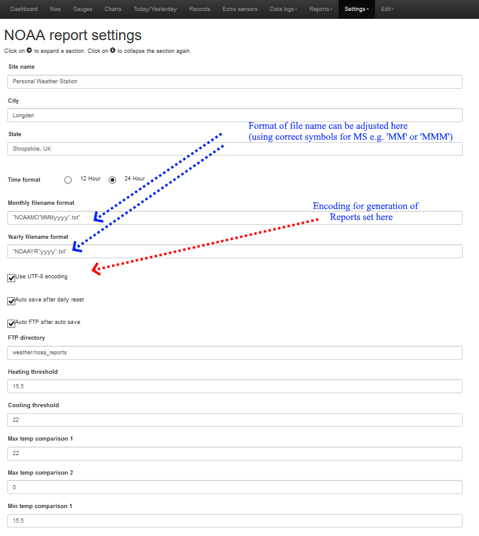The width and height of the screenshot is (479, 536).
Task: Toggle Auto FTP after auto save
Action: (12, 323)
